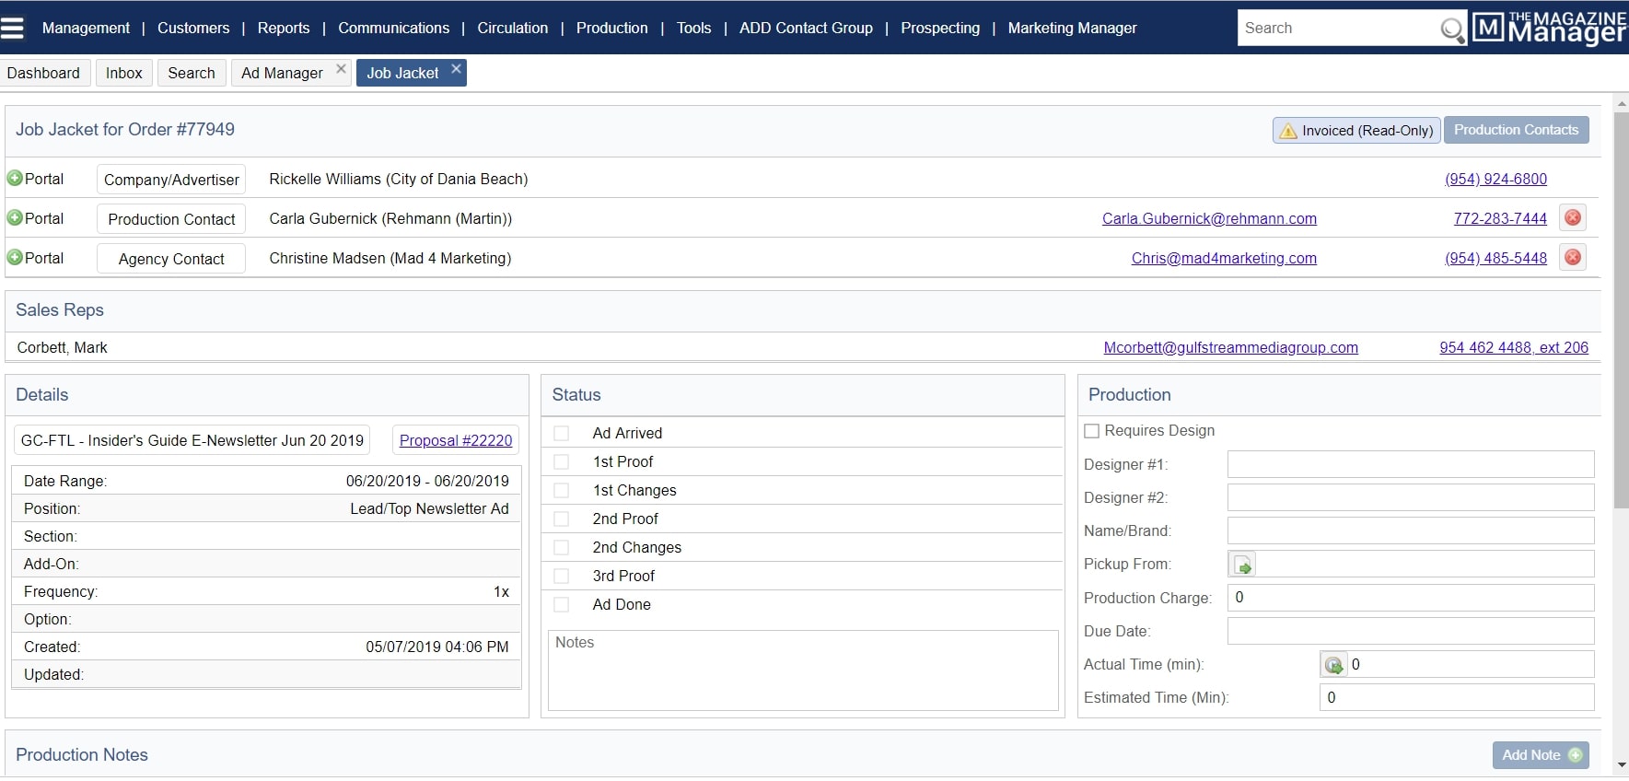Viewport: 1629px width, 781px height.
Task: Click into the Designer #1 field
Action: 1410,464
